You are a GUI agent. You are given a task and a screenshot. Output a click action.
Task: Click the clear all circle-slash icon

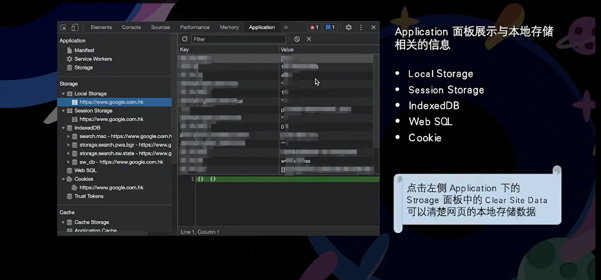click(297, 39)
